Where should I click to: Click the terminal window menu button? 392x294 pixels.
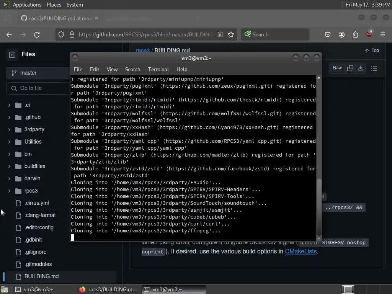75,58
